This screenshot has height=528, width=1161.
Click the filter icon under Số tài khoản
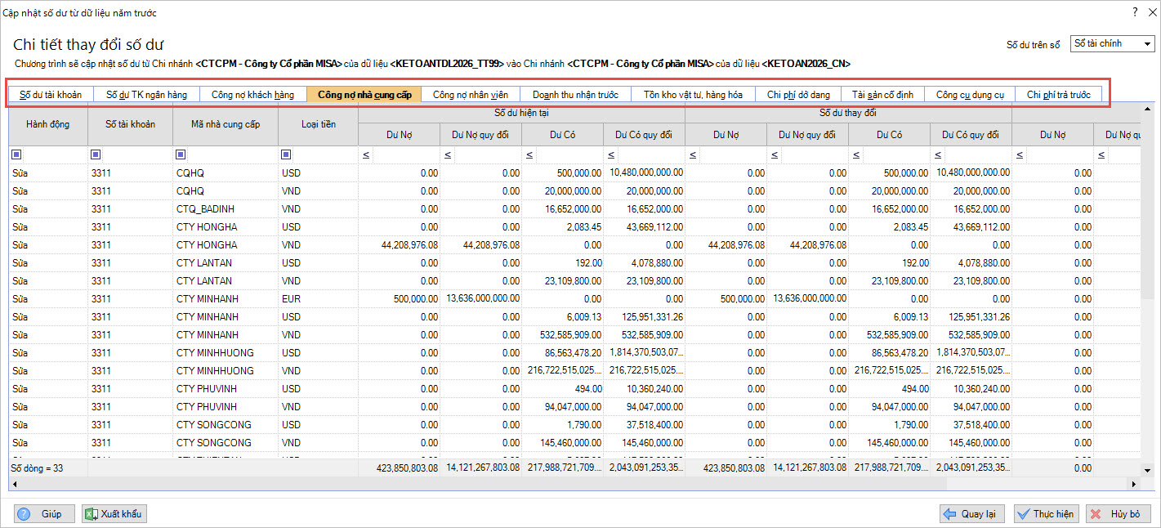pyautogui.click(x=96, y=154)
